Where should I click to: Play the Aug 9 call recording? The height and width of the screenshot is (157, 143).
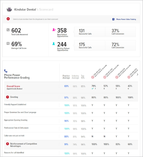[x=129, y=77]
